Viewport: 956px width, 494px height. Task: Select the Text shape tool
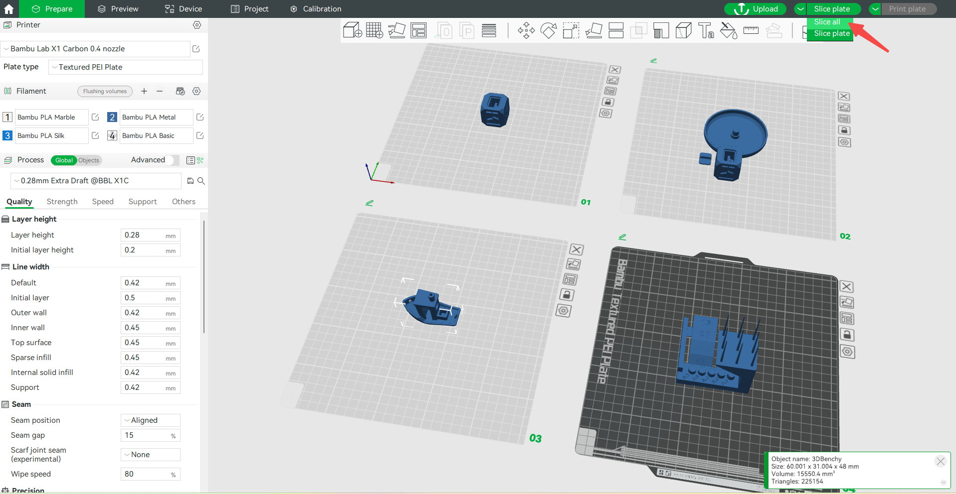point(706,30)
